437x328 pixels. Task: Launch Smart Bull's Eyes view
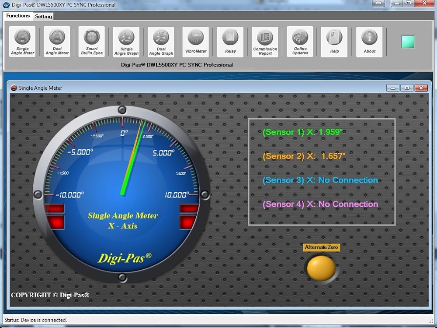tap(92, 42)
